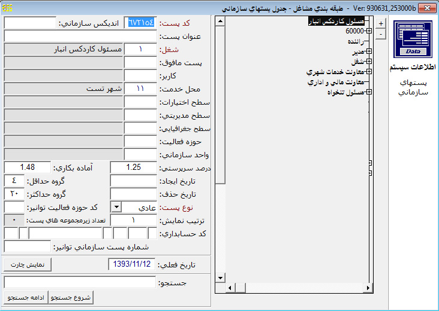
Task: Select the مسئول كاردكس انبار tree item
Action: tap(336, 21)
